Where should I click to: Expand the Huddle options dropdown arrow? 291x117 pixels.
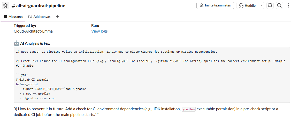[261, 5]
